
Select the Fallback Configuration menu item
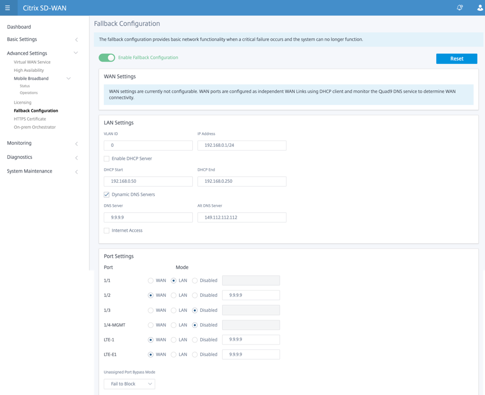pyautogui.click(x=36, y=111)
